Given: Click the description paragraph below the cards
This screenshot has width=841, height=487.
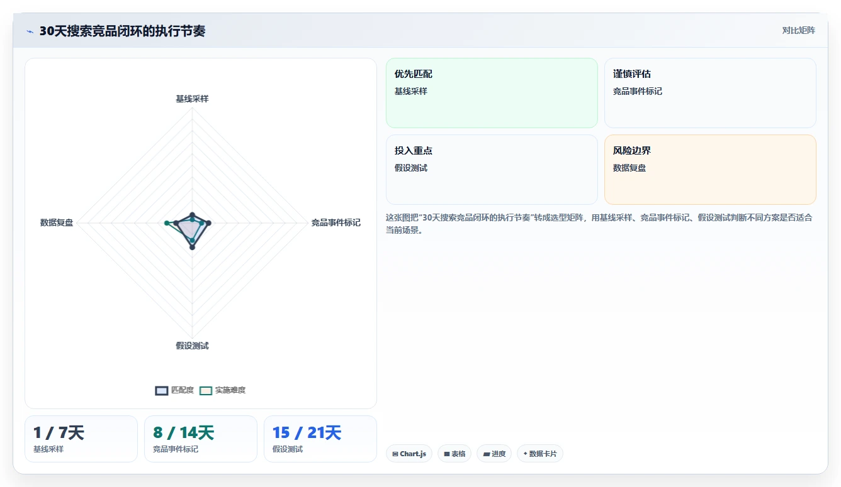Looking at the screenshot, I should 600,224.
